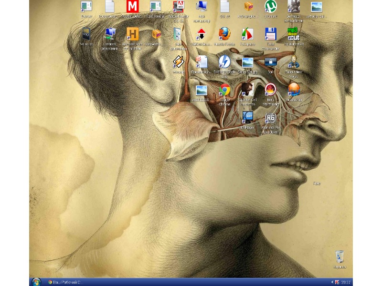Open the Sleep 024.jpg image thumbnail
Screen dimensions: 382x286
pyautogui.click(x=247, y=62)
